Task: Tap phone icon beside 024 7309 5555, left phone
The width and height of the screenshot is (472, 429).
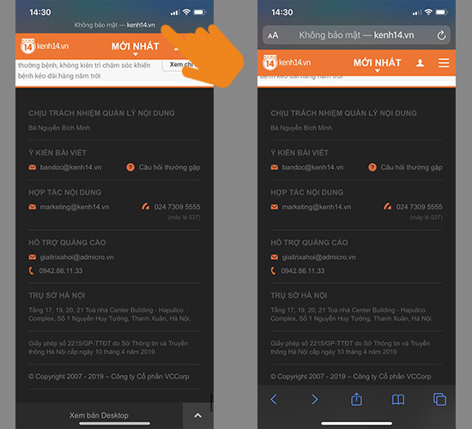Action: coord(145,207)
